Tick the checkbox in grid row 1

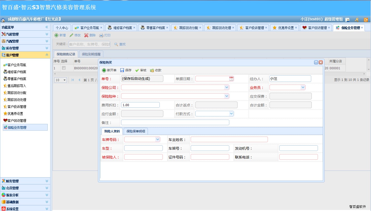point(64,68)
